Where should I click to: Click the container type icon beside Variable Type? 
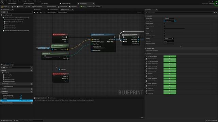pyautogui.click(x=175, y=21)
